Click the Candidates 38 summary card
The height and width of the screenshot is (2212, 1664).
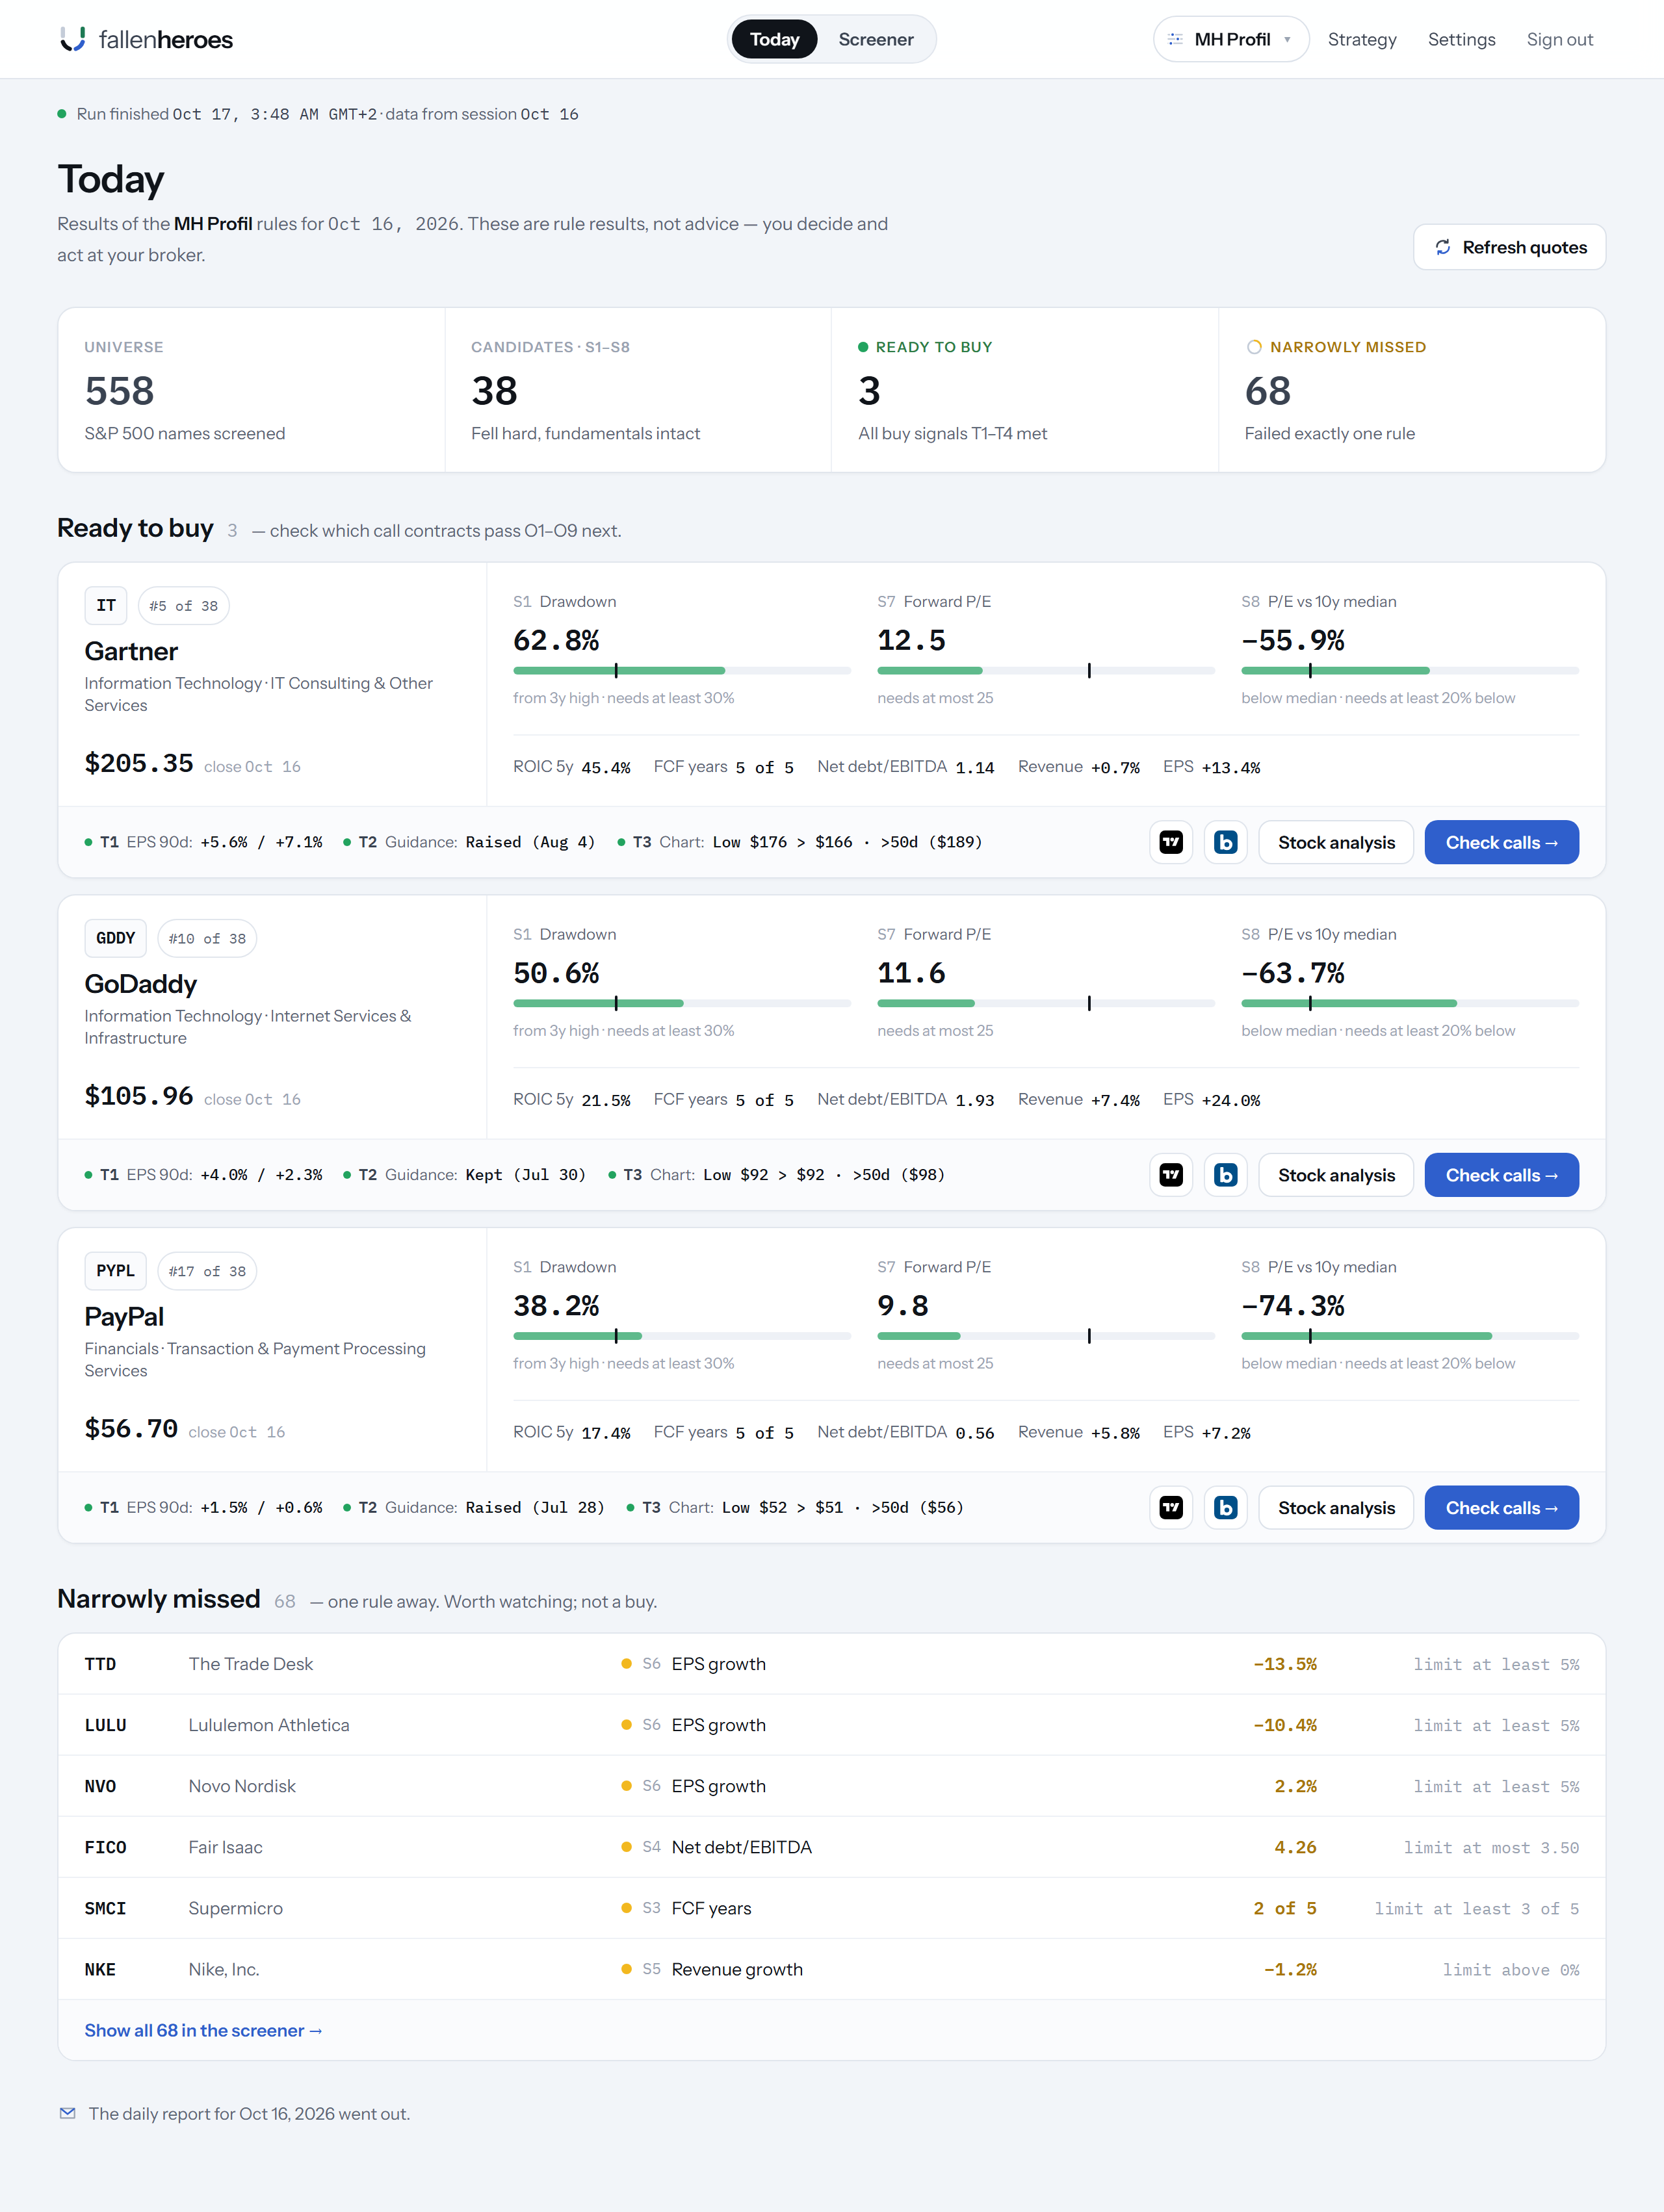(638, 390)
